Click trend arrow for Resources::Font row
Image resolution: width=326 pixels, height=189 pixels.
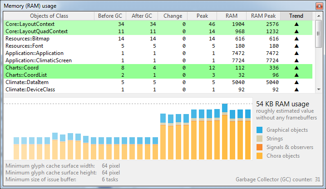click(297, 46)
